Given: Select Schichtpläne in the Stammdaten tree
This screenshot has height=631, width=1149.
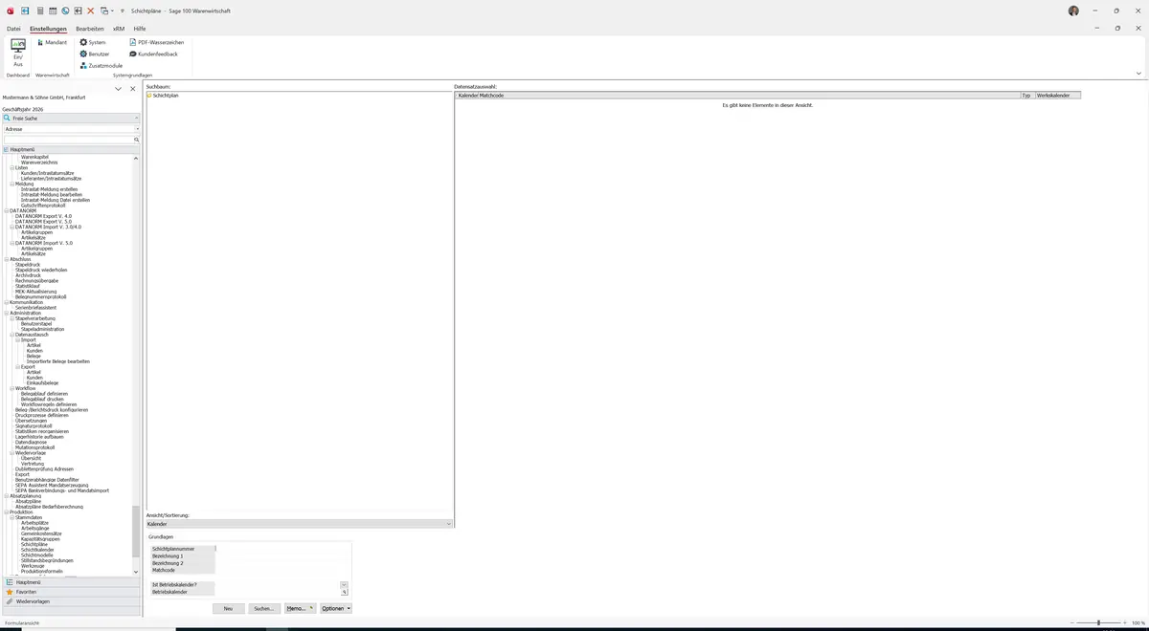Looking at the screenshot, I should (34, 544).
